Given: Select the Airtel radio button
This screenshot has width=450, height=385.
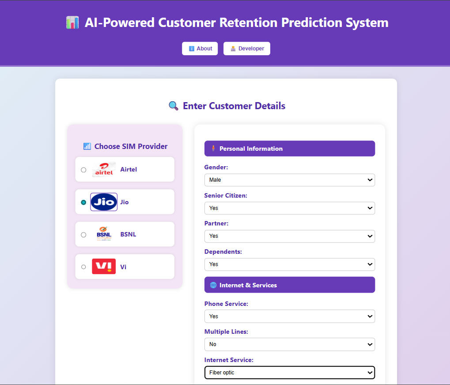Looking at the screenshot, I should coord(83,170).
